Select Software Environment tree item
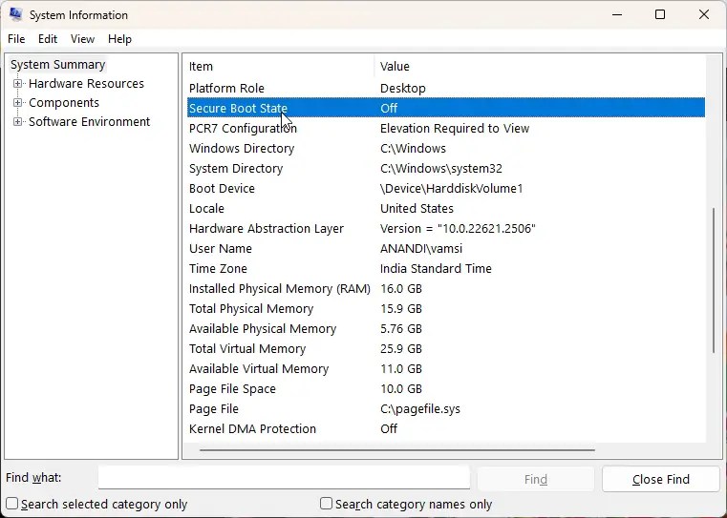The height and width of the screenshot is (518, 727). [90, 122]
